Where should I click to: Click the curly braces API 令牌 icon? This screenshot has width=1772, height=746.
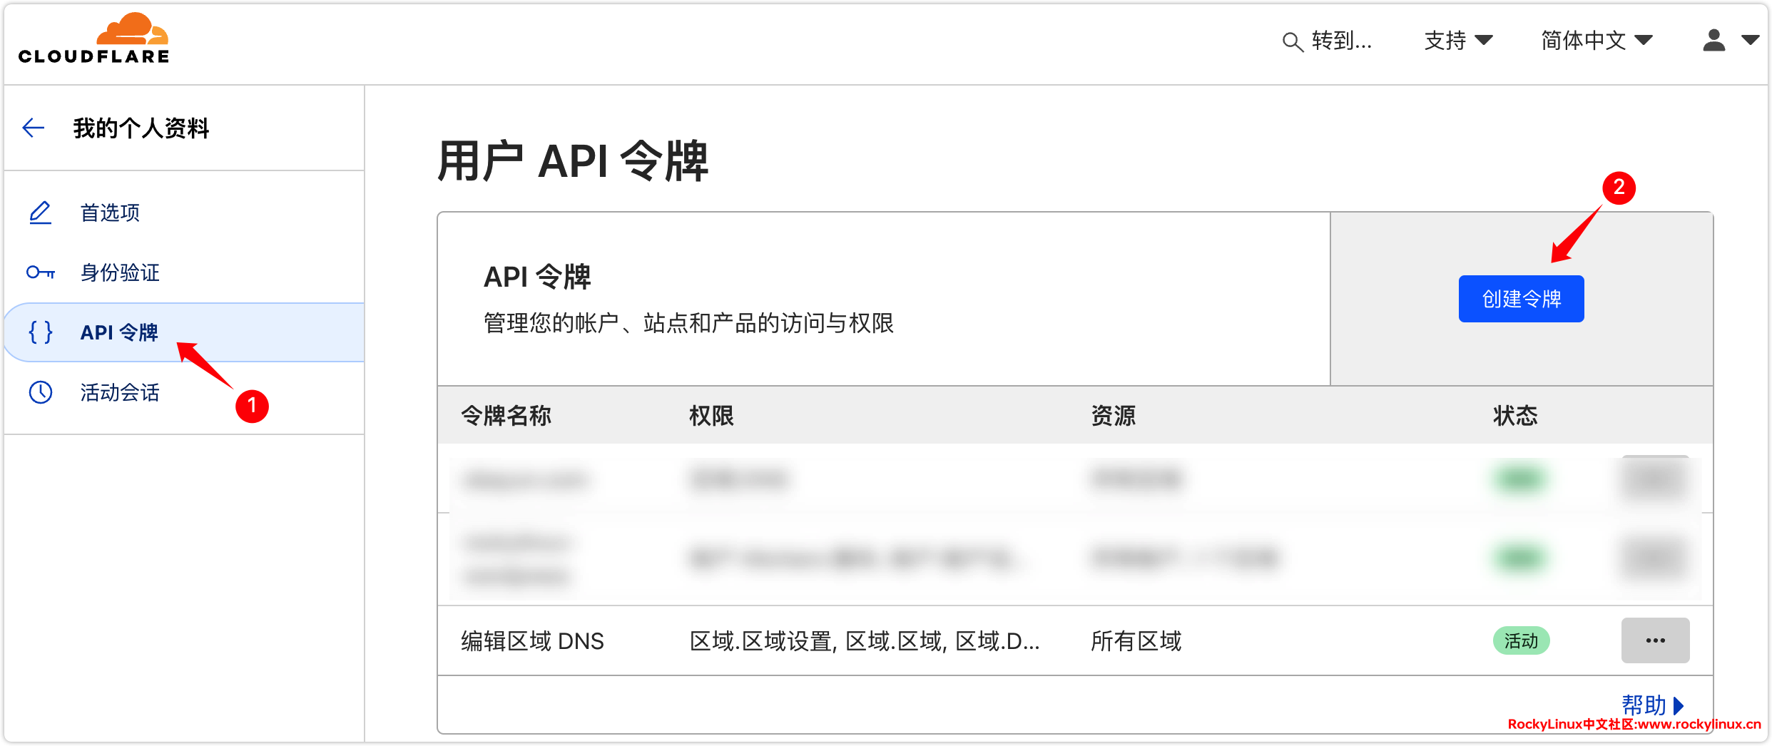40,332
